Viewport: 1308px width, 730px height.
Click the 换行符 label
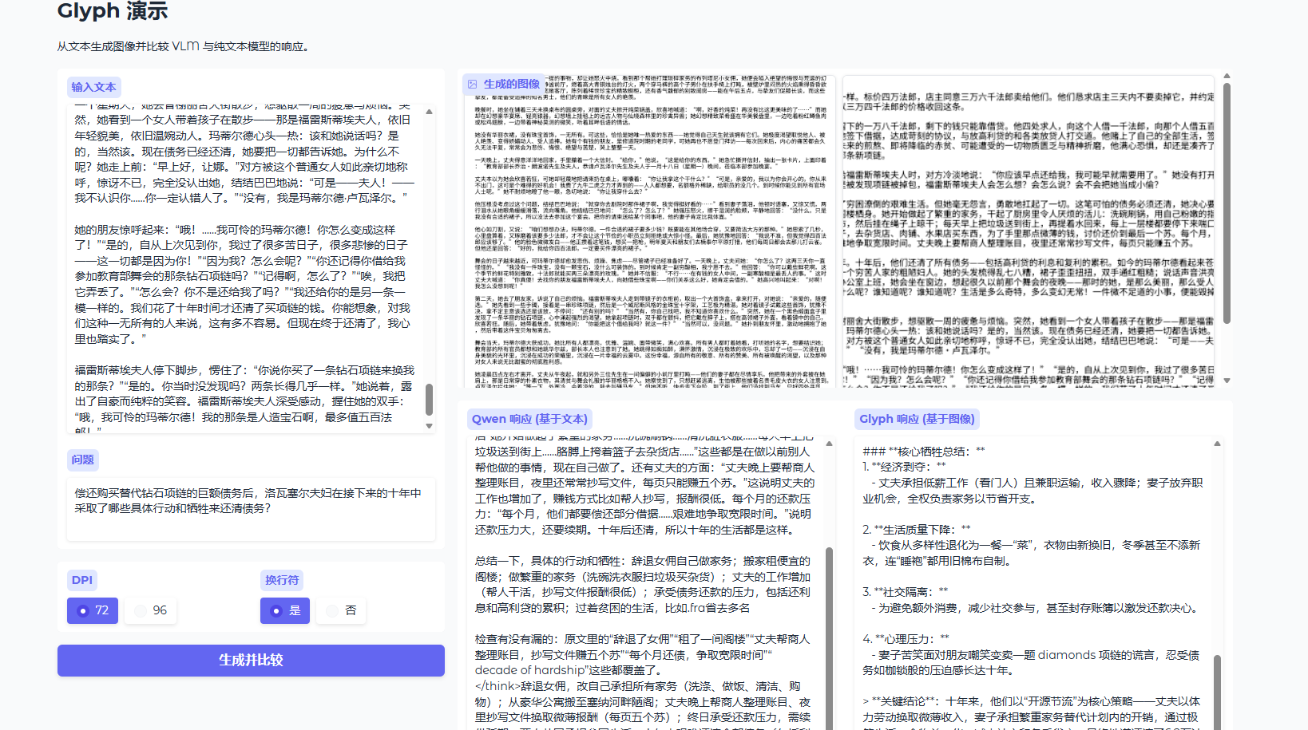click(282, 580)
